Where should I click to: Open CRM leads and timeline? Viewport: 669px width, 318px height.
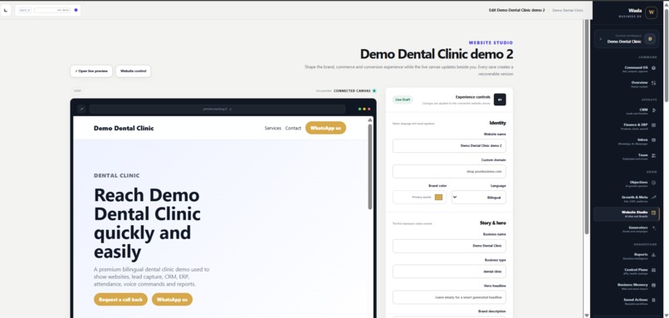[626, 111]
